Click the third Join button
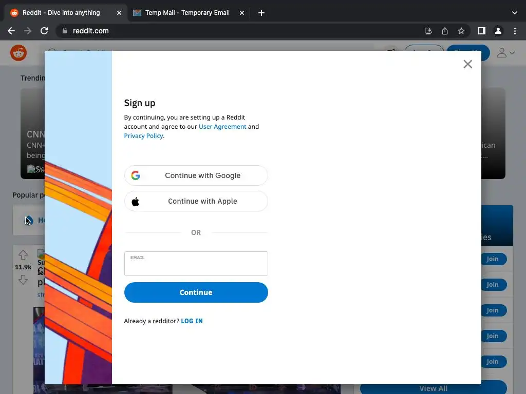This screenshot has width=526, height=394. pos(494,310)
